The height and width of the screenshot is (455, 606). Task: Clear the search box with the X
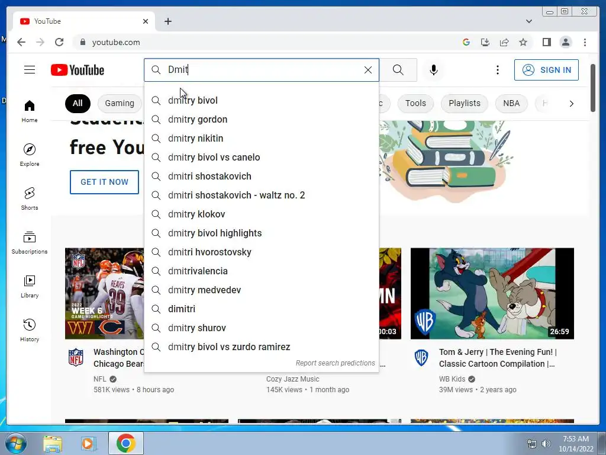point(368,70)
